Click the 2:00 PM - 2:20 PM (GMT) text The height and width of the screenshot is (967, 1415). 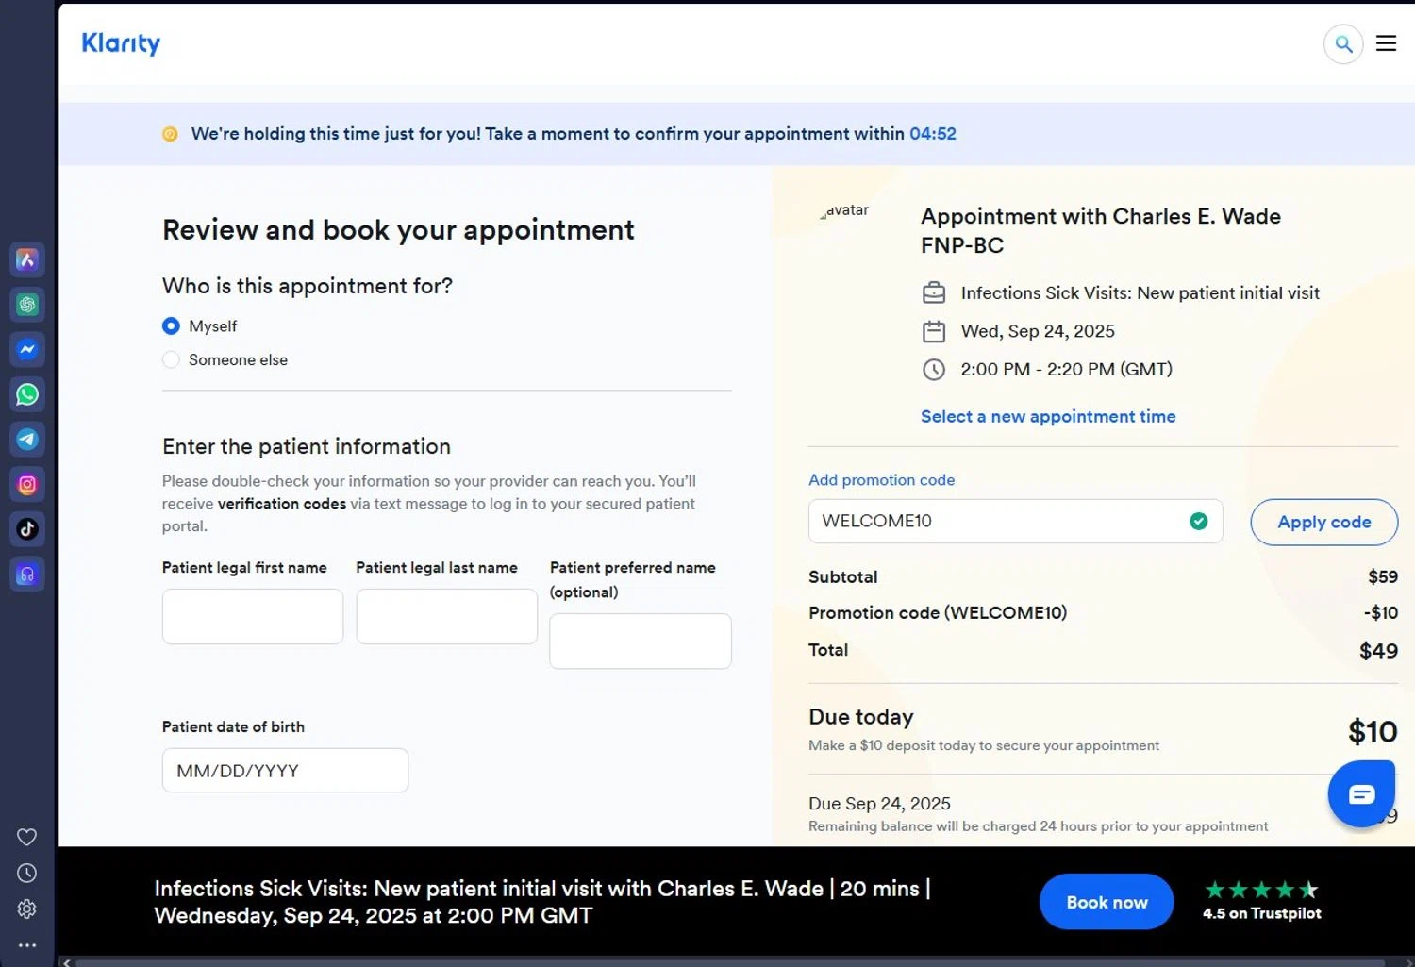point(1066,370)
